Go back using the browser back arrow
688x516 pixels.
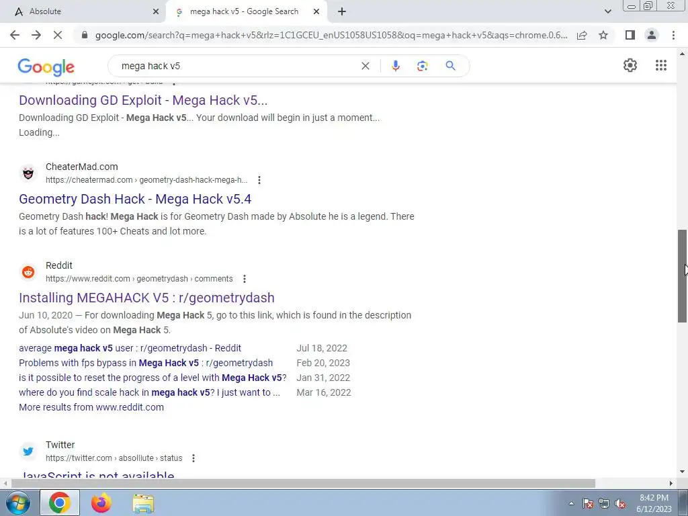(x=15, y=35)
